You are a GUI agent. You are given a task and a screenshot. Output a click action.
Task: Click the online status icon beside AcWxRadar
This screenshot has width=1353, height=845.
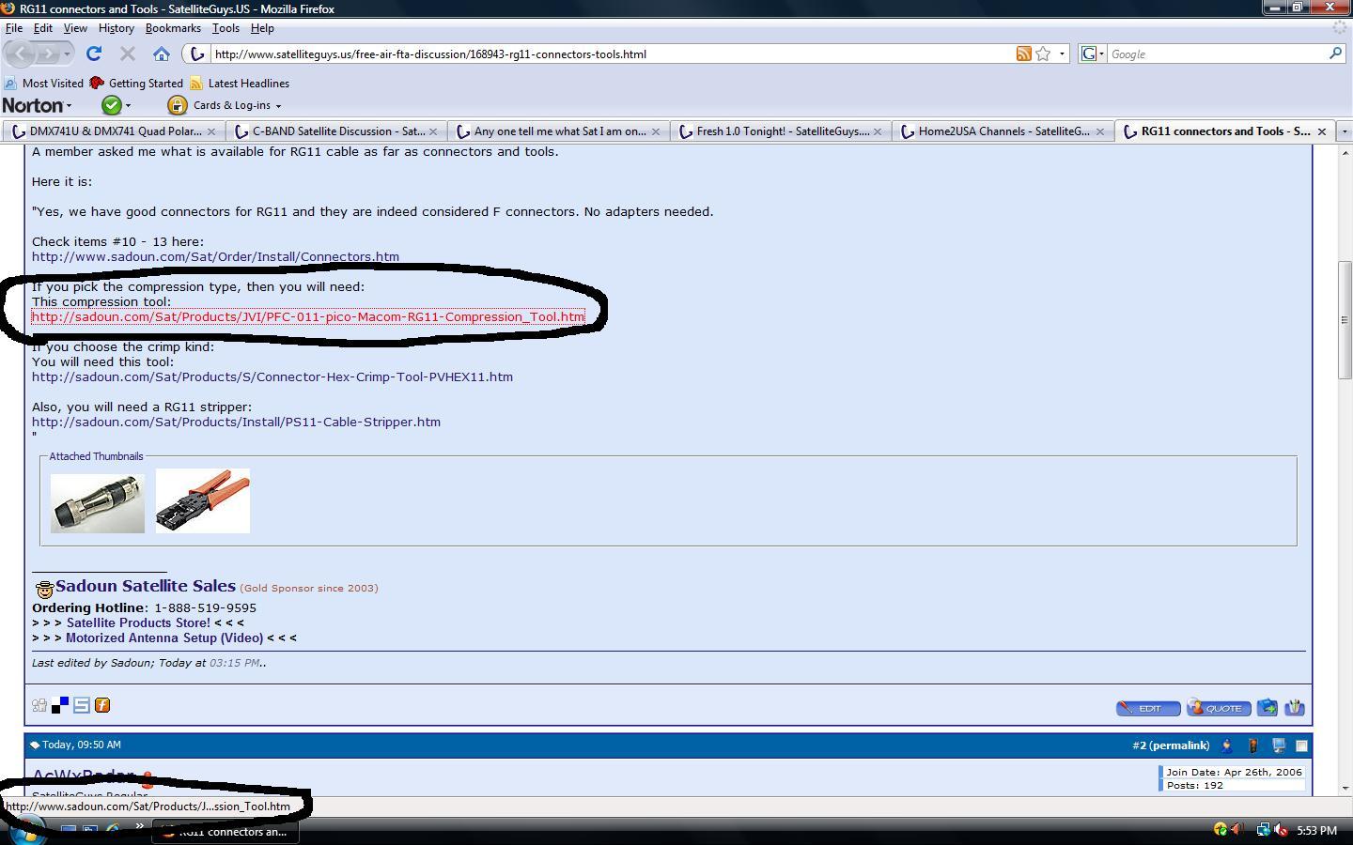[x=148, y=779]
